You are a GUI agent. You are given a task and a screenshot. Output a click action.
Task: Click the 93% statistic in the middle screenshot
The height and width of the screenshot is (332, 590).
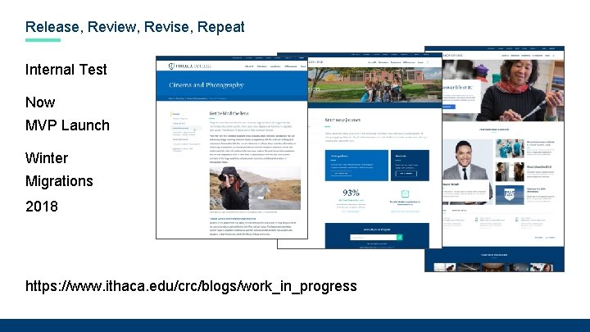(351, 193)
